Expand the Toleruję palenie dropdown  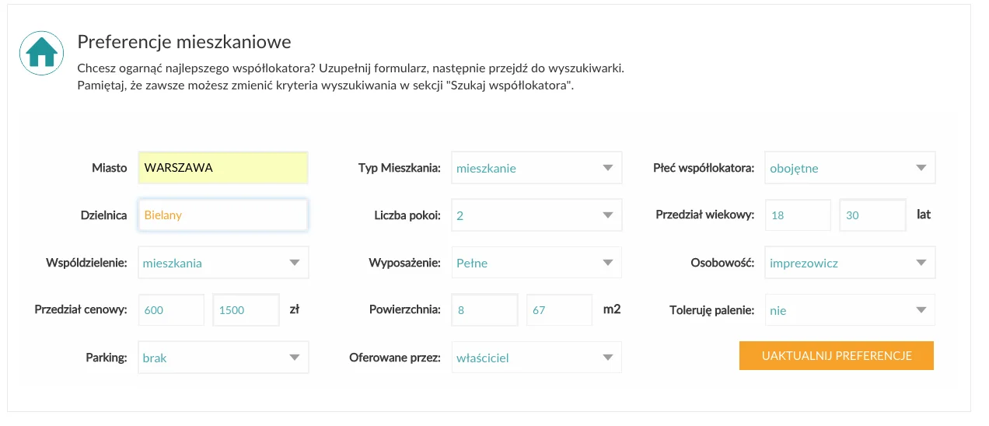tap(850, 310)
